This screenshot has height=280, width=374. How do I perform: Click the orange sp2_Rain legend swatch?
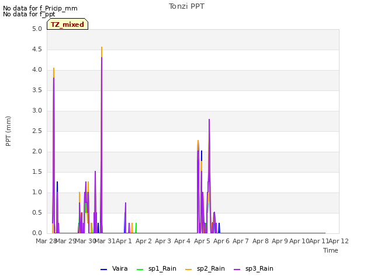[188, 269]
